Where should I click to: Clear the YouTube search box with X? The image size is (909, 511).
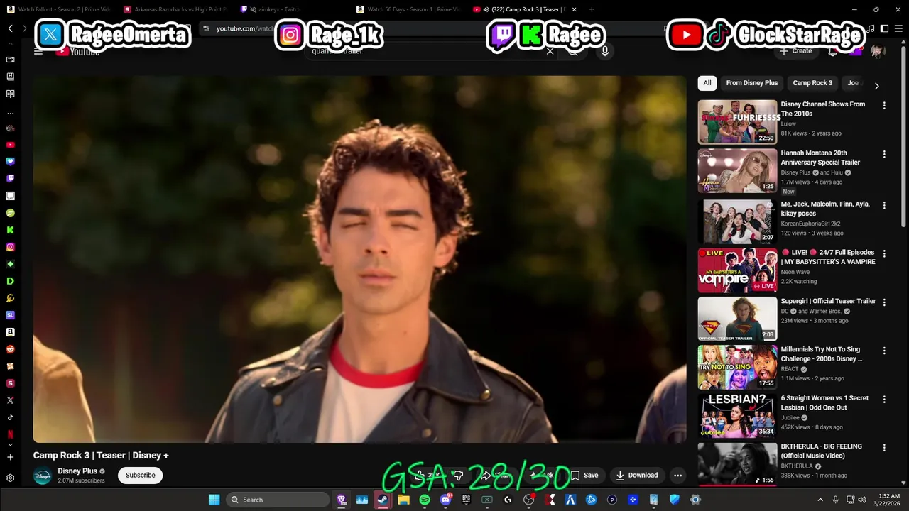click(x=550, y=51)
